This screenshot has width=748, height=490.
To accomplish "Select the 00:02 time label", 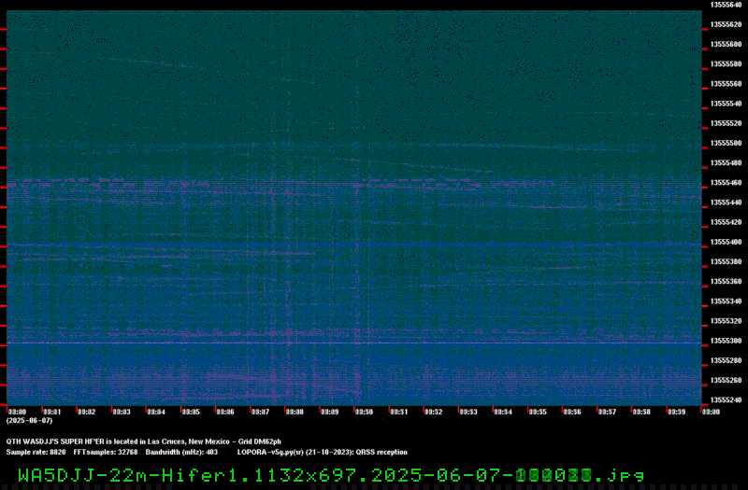I will pyautogui.click(x=86, y=412).
